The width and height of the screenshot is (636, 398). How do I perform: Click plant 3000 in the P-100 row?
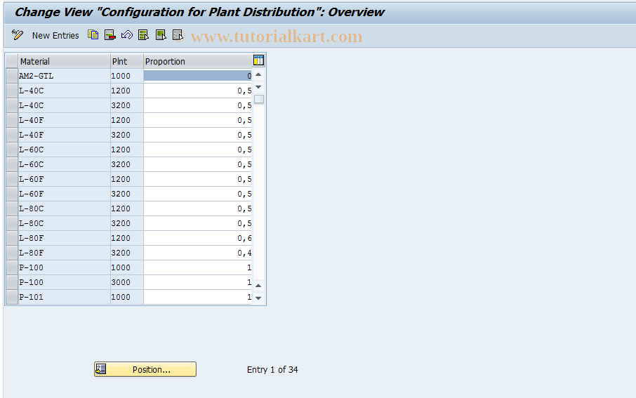127,282
